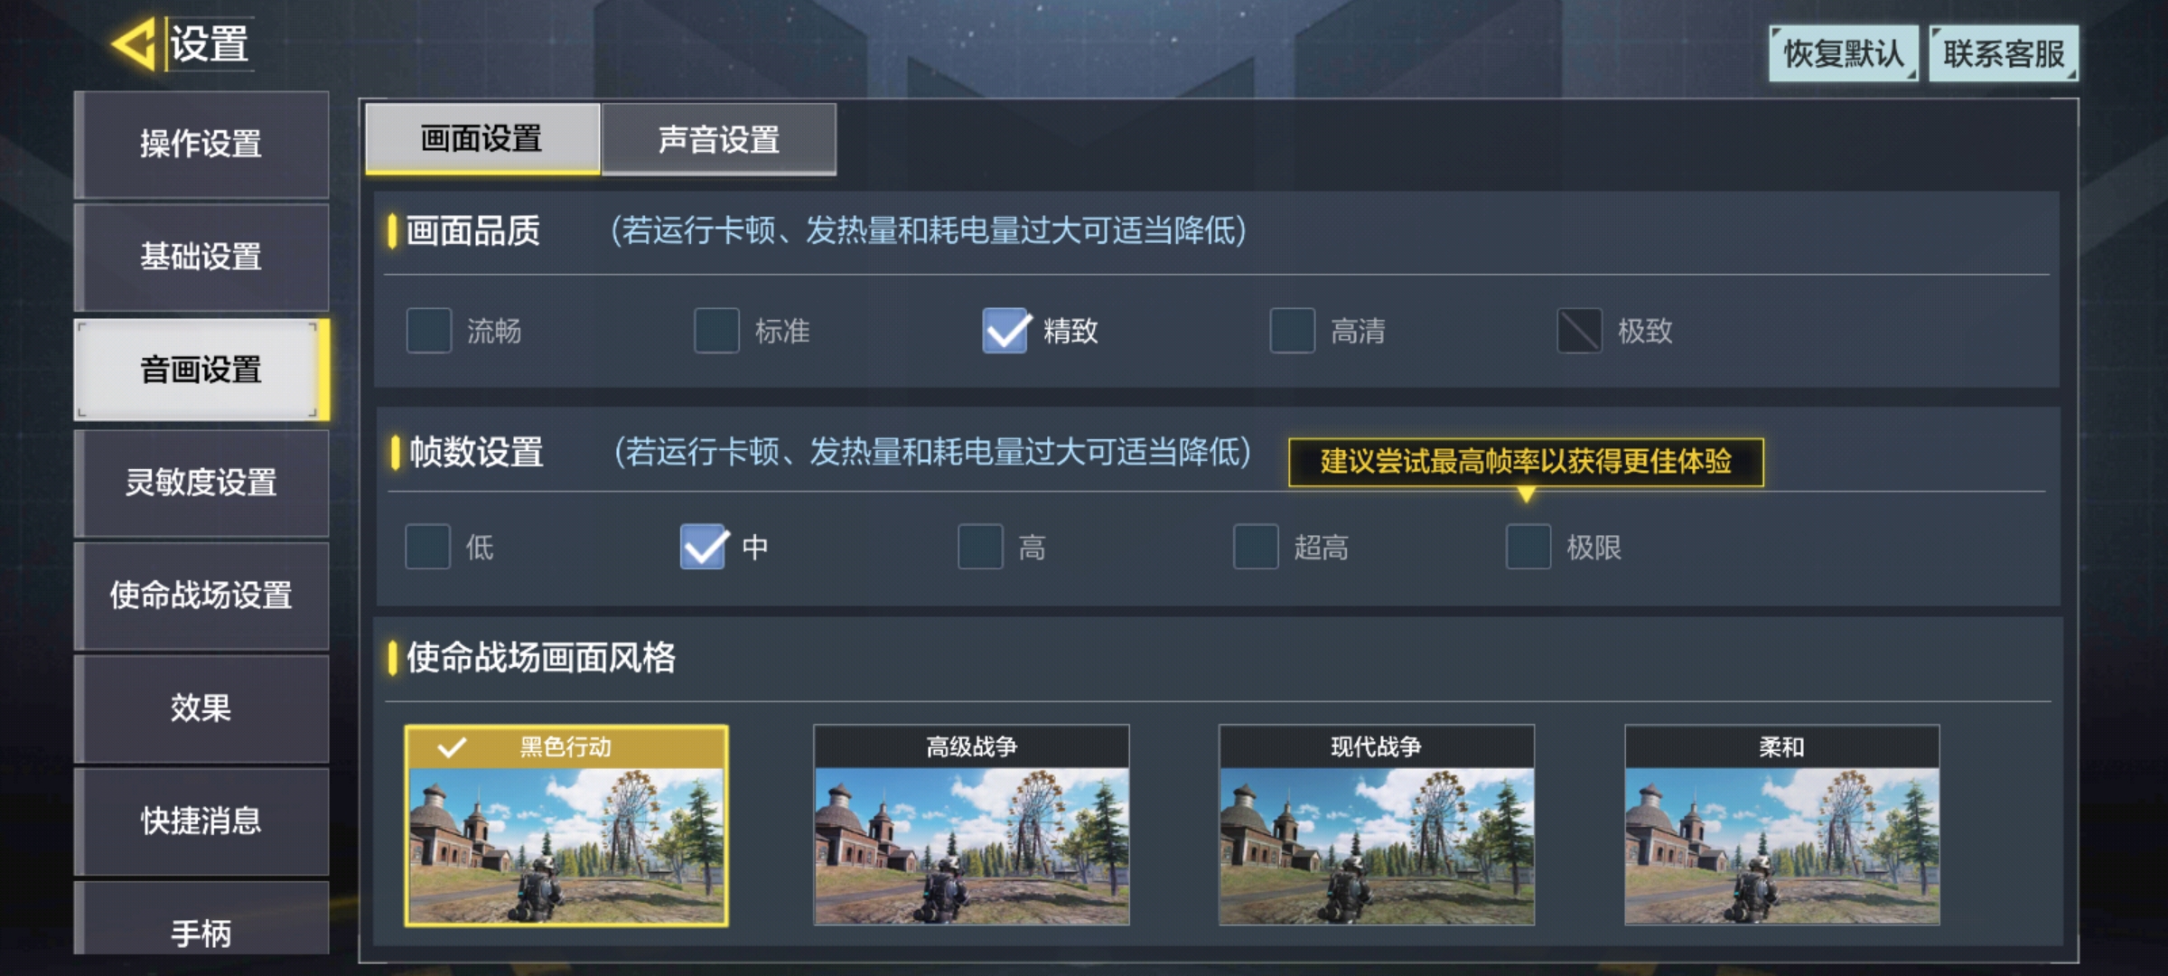
Task: Go to 灵敏度设置 sidebar item
Action: [x=201, y=483]
